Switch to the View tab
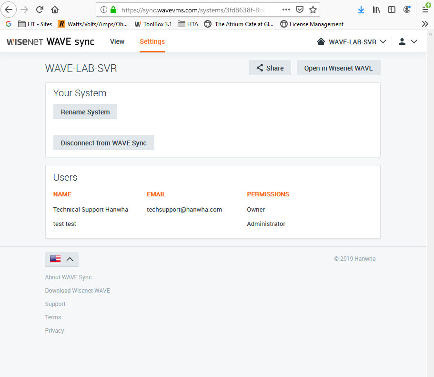The image size is (434, 377). tap(117, 41)
